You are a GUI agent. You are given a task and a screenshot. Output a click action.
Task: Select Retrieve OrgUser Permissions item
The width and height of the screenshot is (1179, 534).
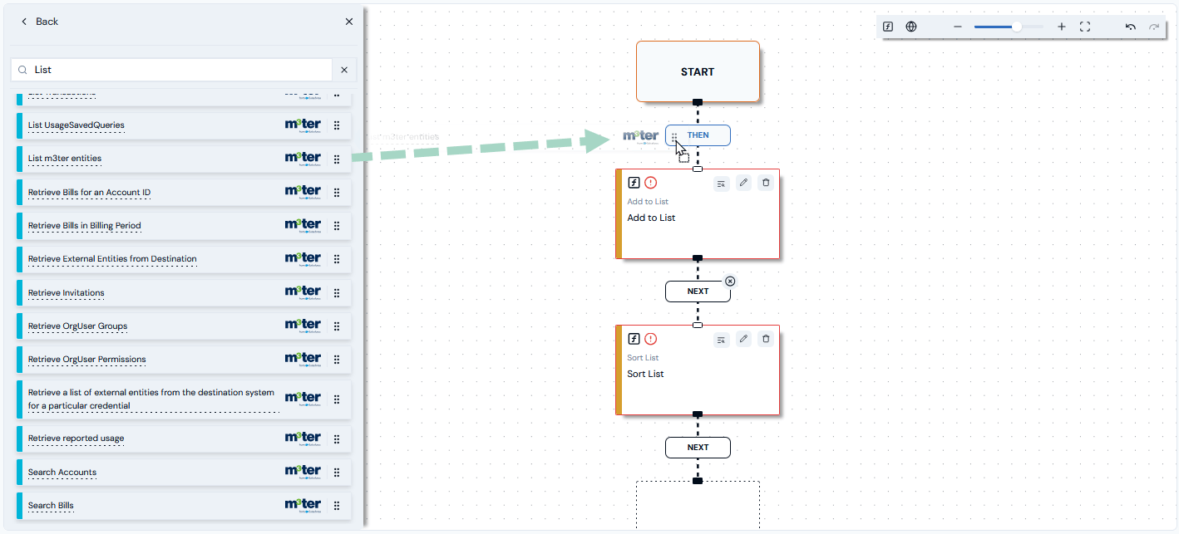(x=183, y=360)
